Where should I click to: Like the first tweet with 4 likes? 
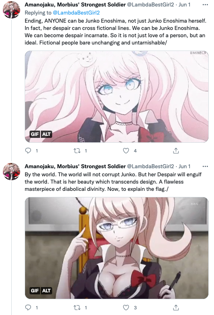(126, 151)
